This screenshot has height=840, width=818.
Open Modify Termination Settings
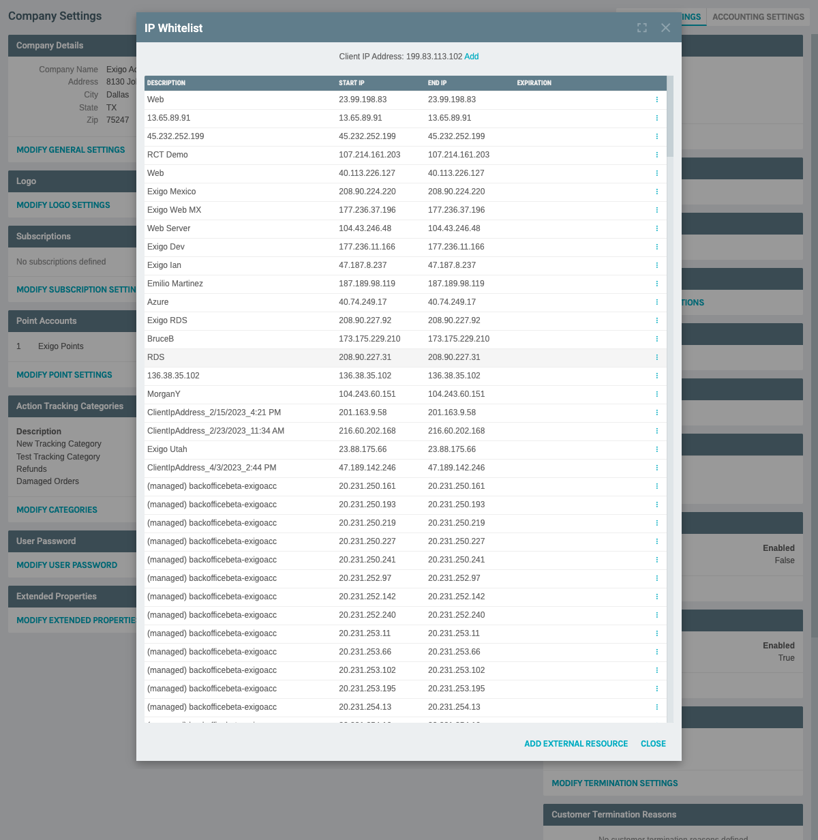[x=614, y=783]
